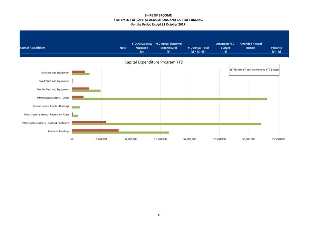Select green budget bar for Recreation Areas
The width and height of the screenshot is (319, 226).
click(75, 116)
